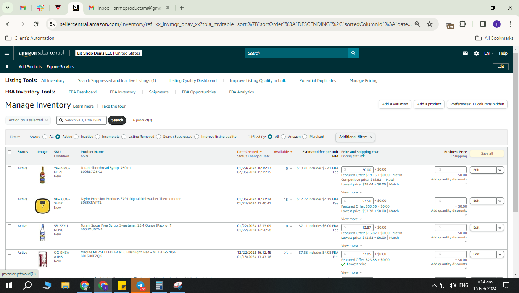Open the messages envelope icon

[465, 53]
